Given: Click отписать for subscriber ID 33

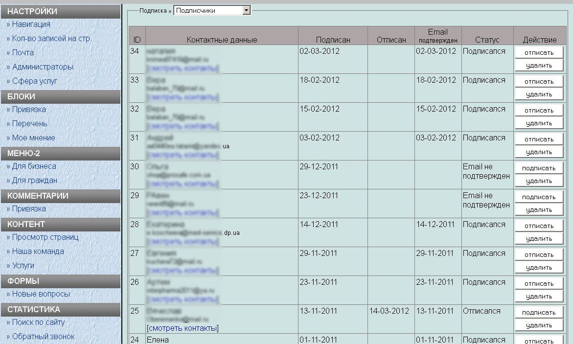Looking at the screenshot, I should pyautogui.click(x=539, y=82).
